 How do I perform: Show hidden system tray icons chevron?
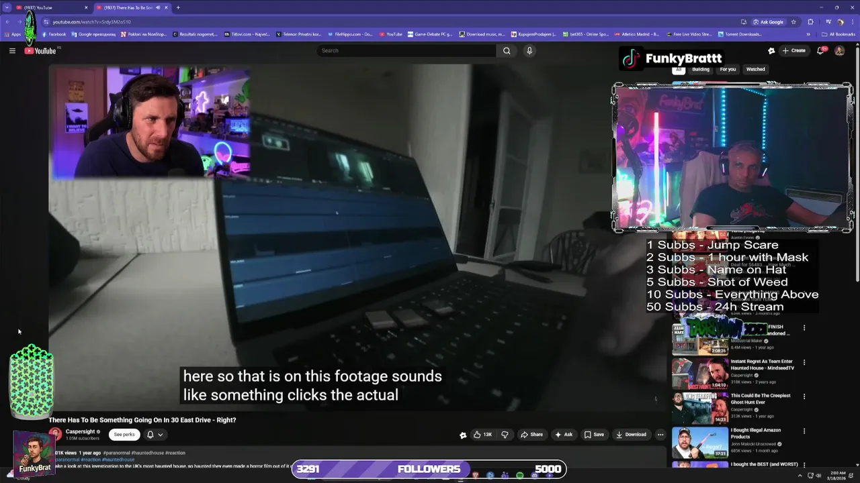click(800, 476)
